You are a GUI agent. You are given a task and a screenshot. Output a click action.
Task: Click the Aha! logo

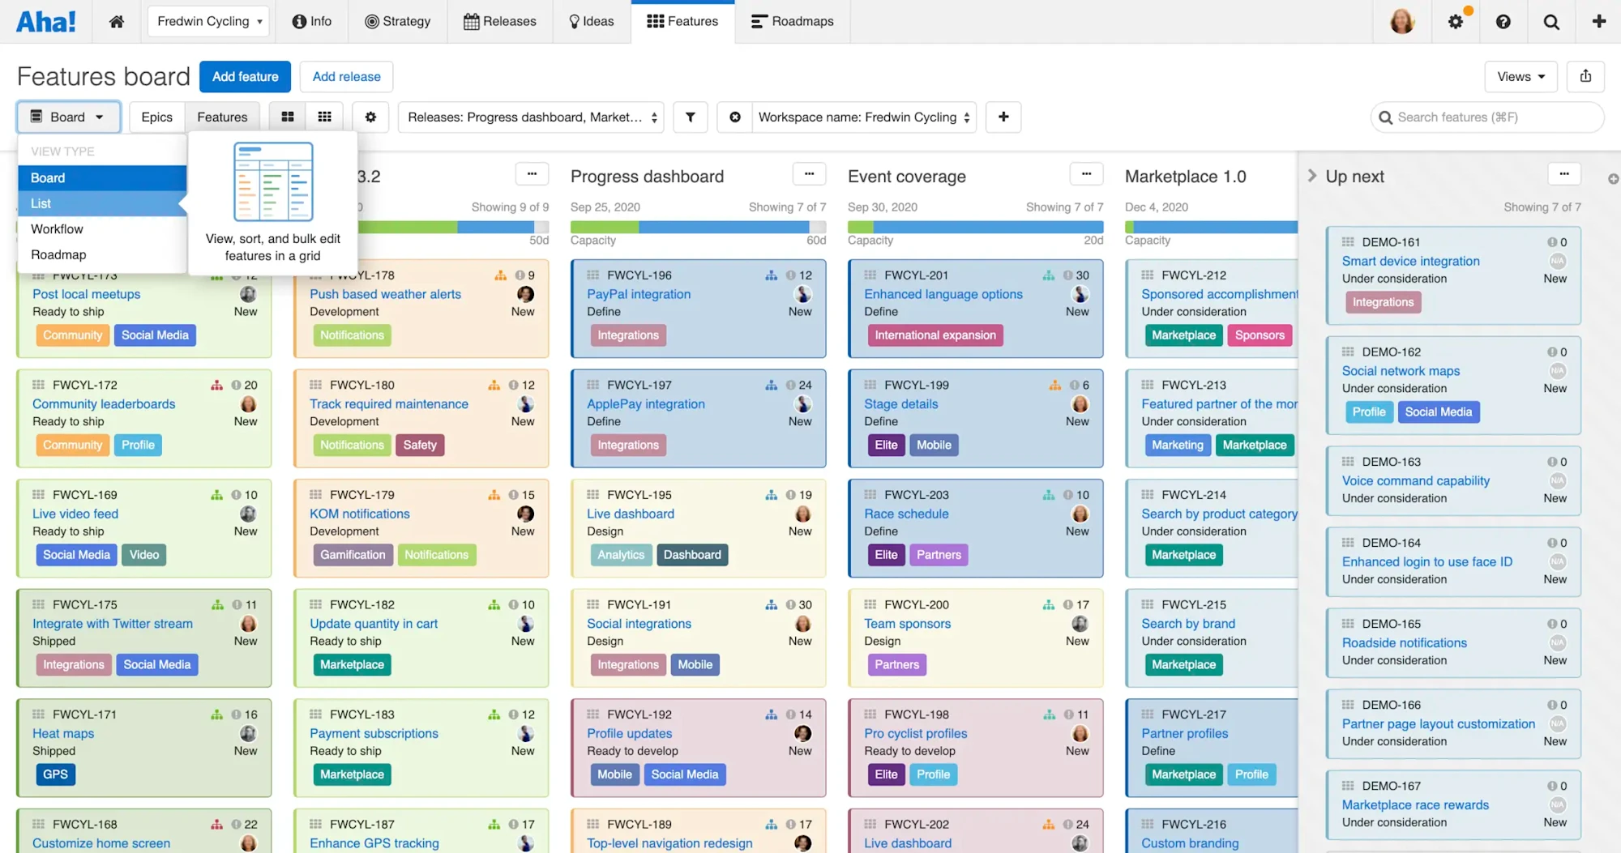tap(45, 21)
